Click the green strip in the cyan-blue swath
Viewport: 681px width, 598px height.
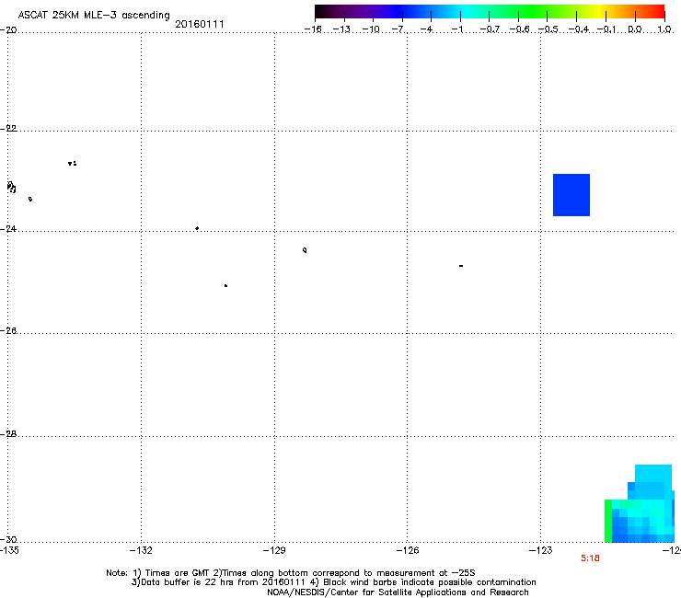(x=608, y=521)
